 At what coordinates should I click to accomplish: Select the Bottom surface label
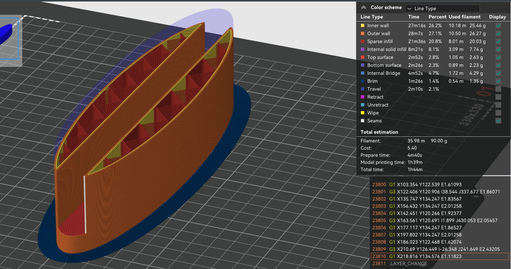(384, 65)
